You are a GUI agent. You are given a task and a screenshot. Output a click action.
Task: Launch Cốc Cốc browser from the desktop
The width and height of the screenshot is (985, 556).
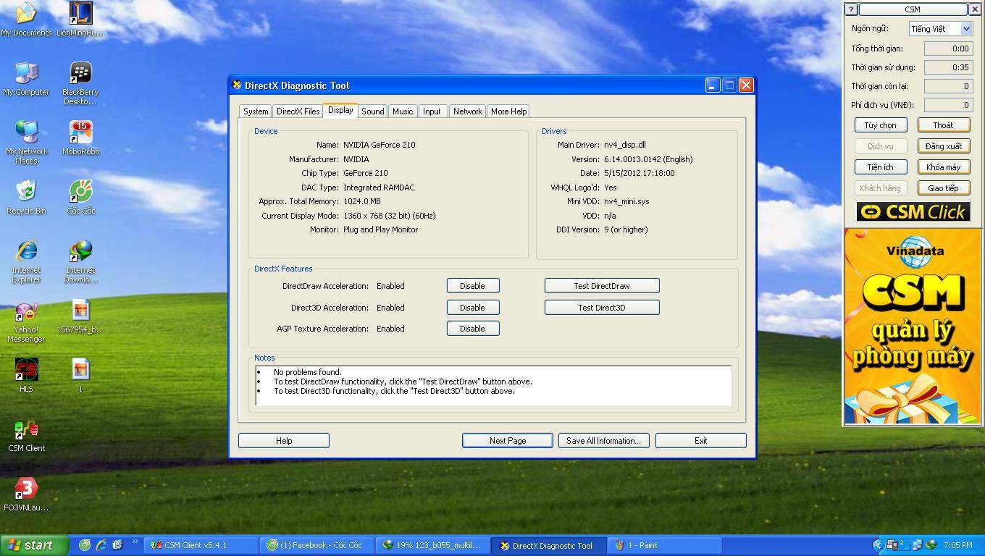coord(80,193)
